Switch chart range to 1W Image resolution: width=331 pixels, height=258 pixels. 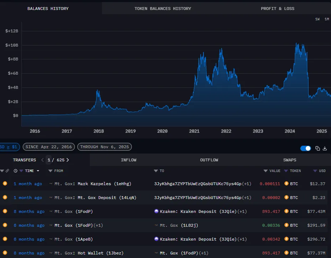tap(317, 19)
